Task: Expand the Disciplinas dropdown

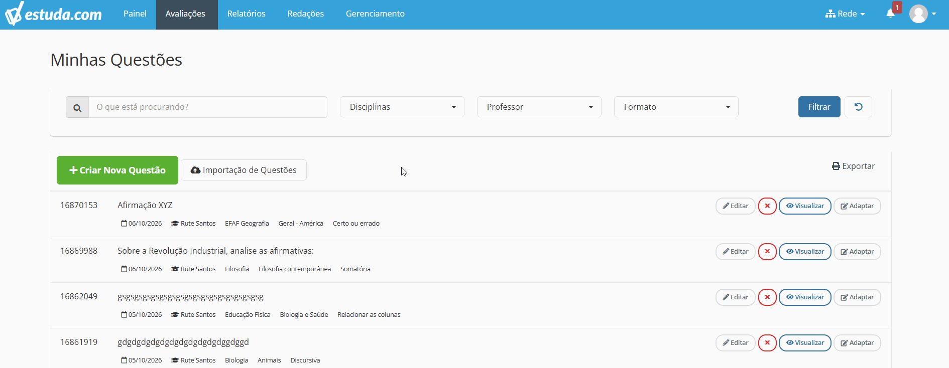Action: click(402, 107)
